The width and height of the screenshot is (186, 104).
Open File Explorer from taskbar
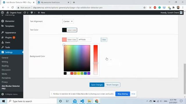tap(89, 101)
